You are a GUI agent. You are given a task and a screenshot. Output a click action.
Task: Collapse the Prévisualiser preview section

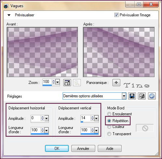click(x=9, y=15)
